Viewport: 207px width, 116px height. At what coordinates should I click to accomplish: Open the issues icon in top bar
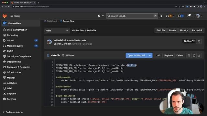(x=161, y=16)
